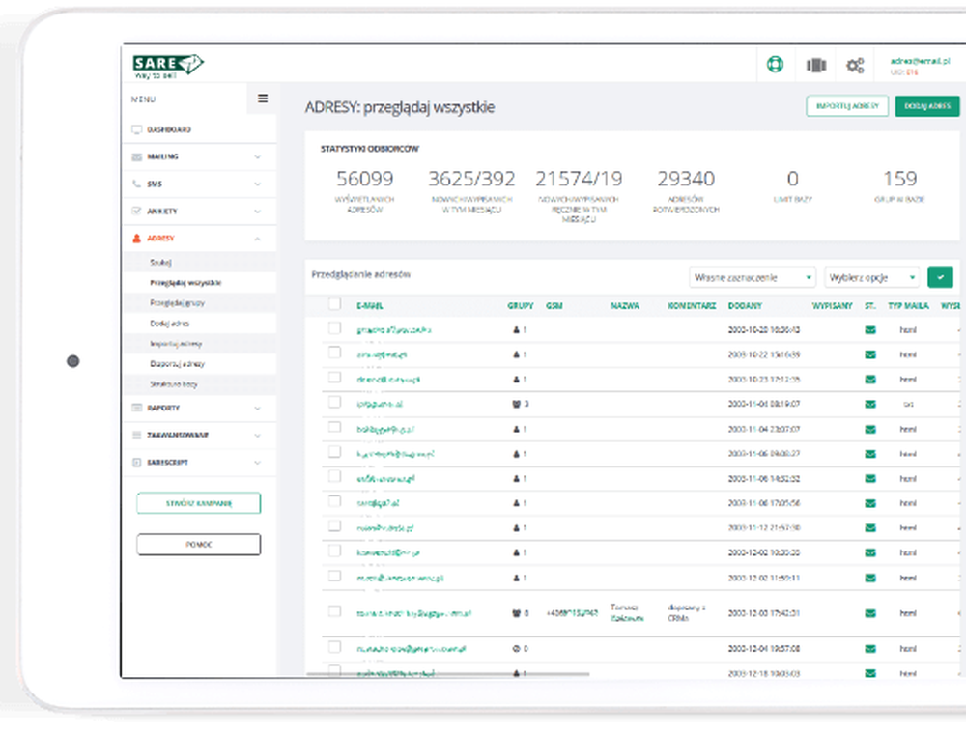Click the outlined 'Importuj adresy' header button

pyautogui.click(x=847, y=106)
